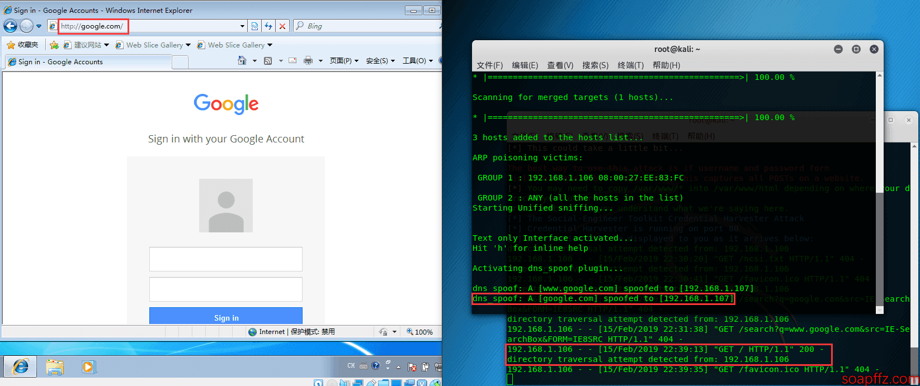Click 'GROUP 1 : 192.168.1.106' line
The width and height of the screenshot is (920, 386).
point(581,178)
